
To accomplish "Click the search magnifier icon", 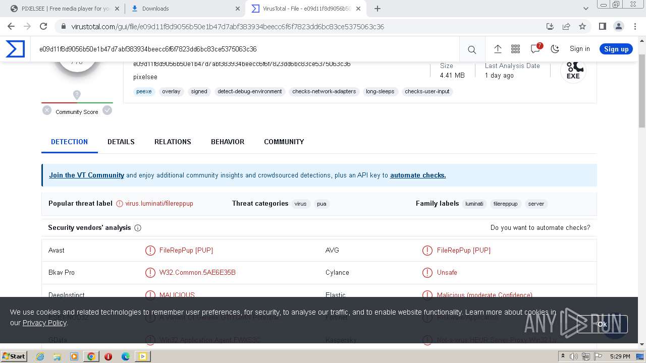I will (472, 49).
